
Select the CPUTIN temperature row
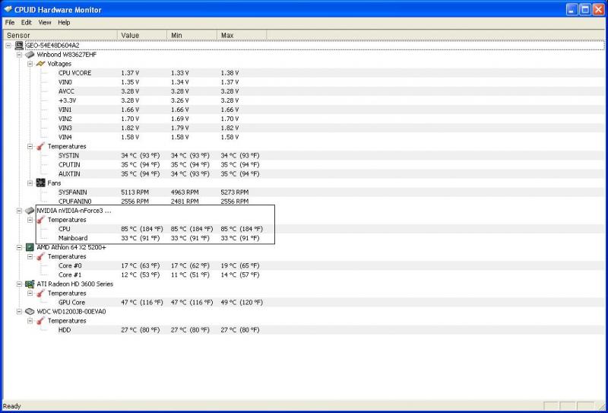(x=304, y=164)
